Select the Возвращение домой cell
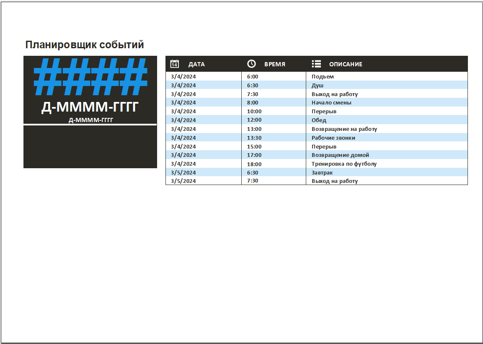This screenshot has height=344, width=483. tap(340, 155)
